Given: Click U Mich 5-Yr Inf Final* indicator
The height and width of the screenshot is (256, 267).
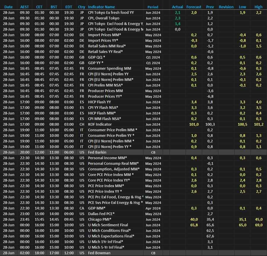Looking at the screenshot, I should (x=106, y=247).
